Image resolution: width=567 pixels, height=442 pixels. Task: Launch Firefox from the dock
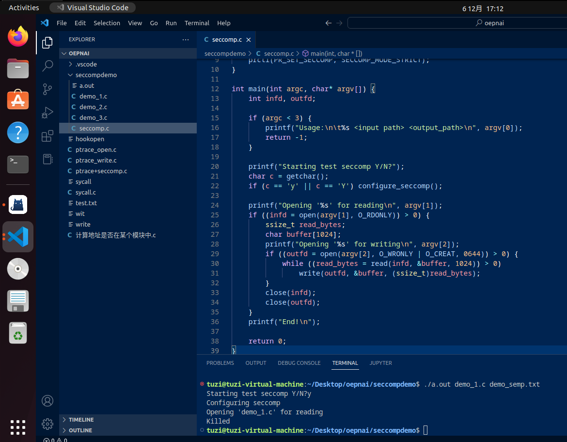pyautogui.click(x=17, y=36)
